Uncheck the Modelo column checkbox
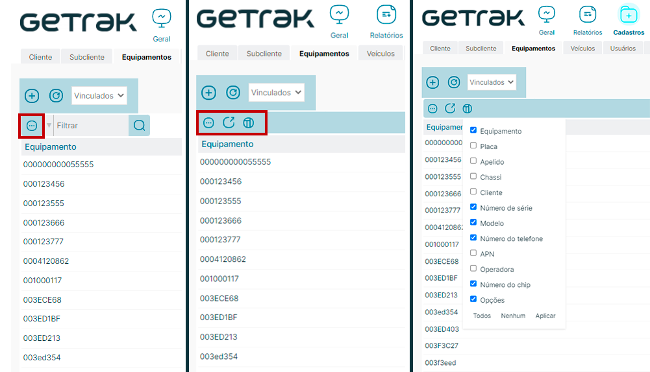The image size is (650, 372). pos(473,223)
